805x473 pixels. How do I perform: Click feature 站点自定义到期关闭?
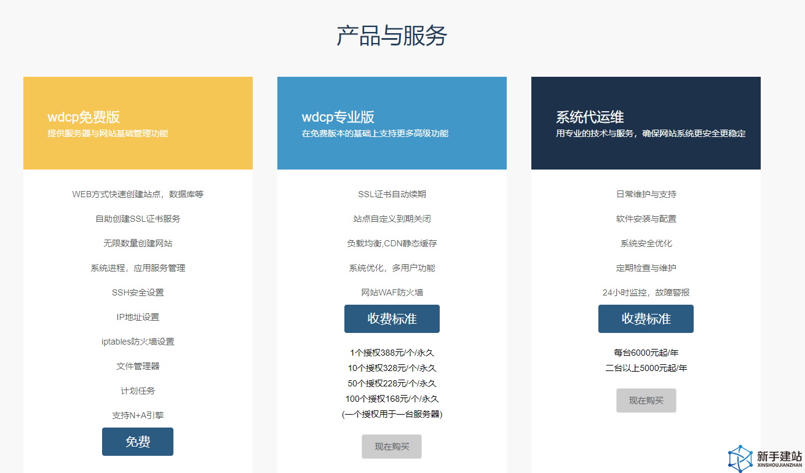(x=392, y=219)
